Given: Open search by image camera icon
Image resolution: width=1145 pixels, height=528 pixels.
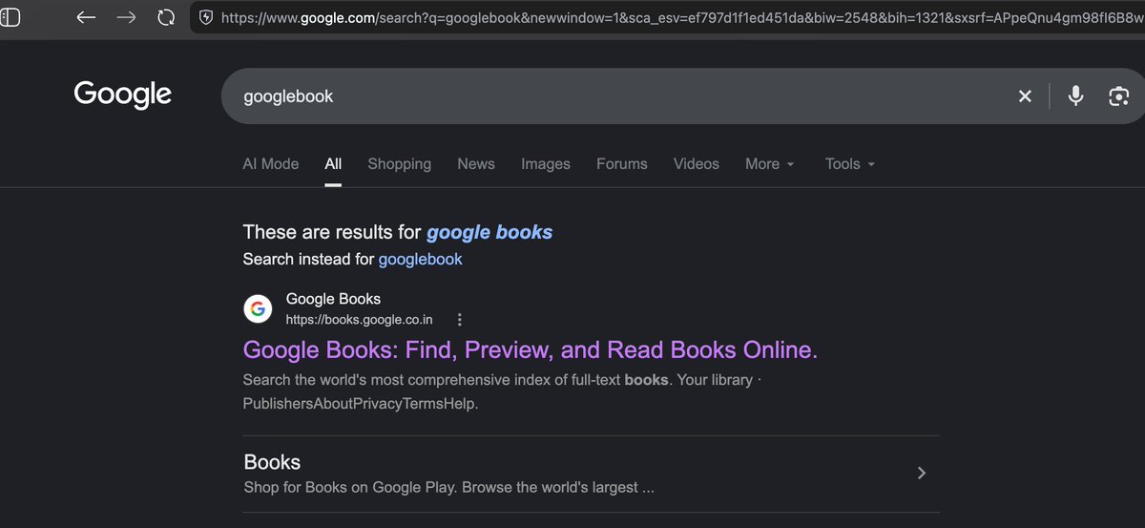Looking at the screenshot, I should click(1118, 95).
